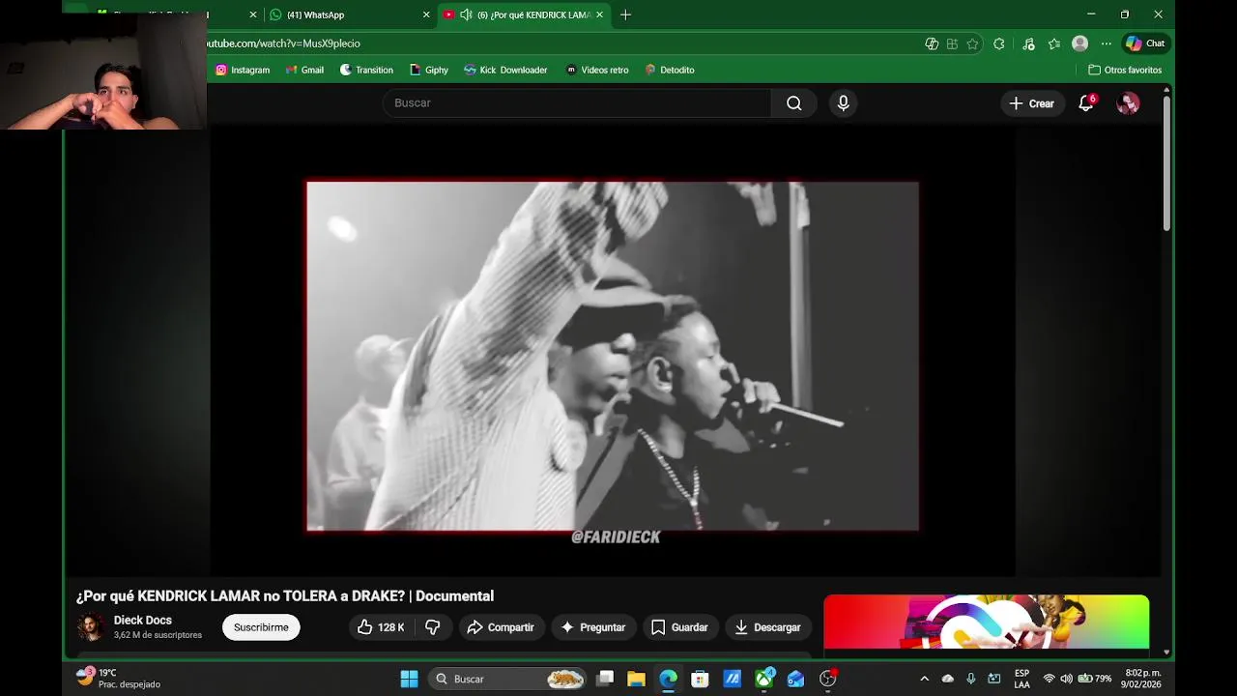Viewport: 1237px width, 696px height.
Task: Open the Gmail bookmark
Action: pyautogui.click(x=303, y=70)
